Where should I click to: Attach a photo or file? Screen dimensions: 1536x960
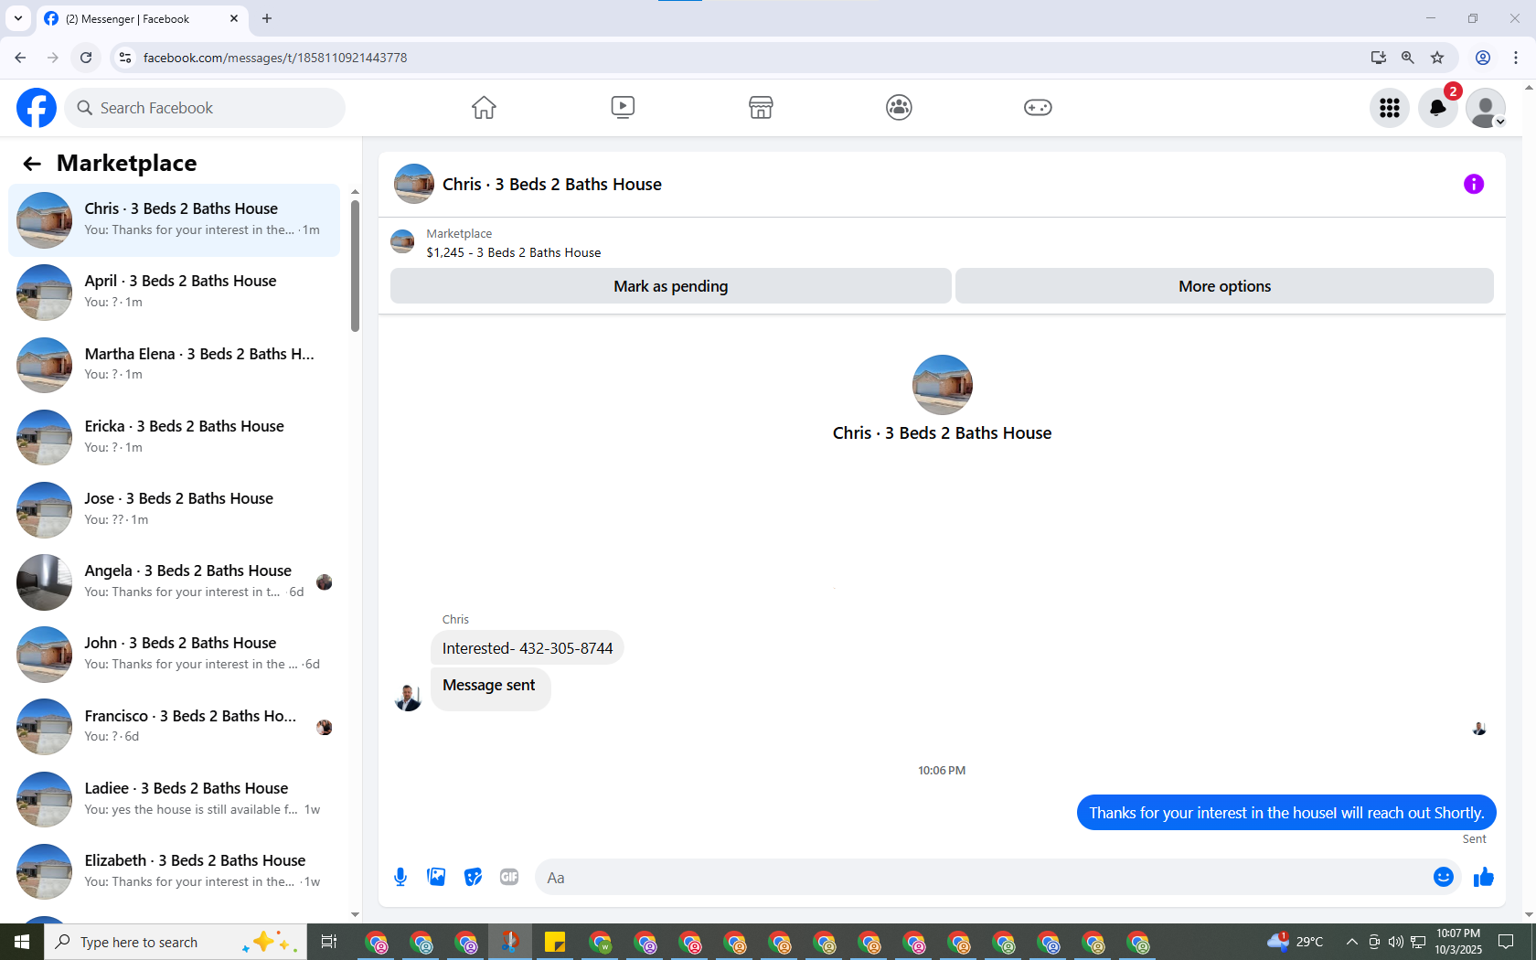(x=437, y=878)
